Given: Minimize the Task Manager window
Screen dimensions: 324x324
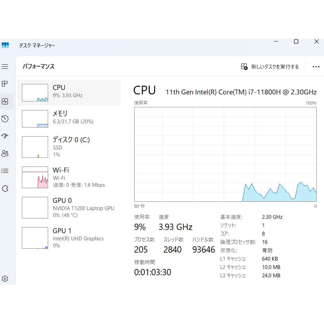Looking at the screenshot, I should pos(276,41).
